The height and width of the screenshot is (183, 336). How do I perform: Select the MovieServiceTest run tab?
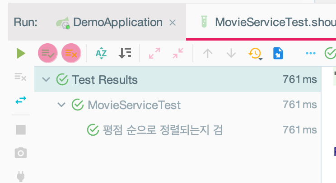pyautogui.click(x=268, y=22)
